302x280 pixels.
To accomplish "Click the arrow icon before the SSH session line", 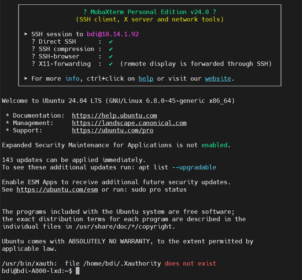I will tap(26, 34).
